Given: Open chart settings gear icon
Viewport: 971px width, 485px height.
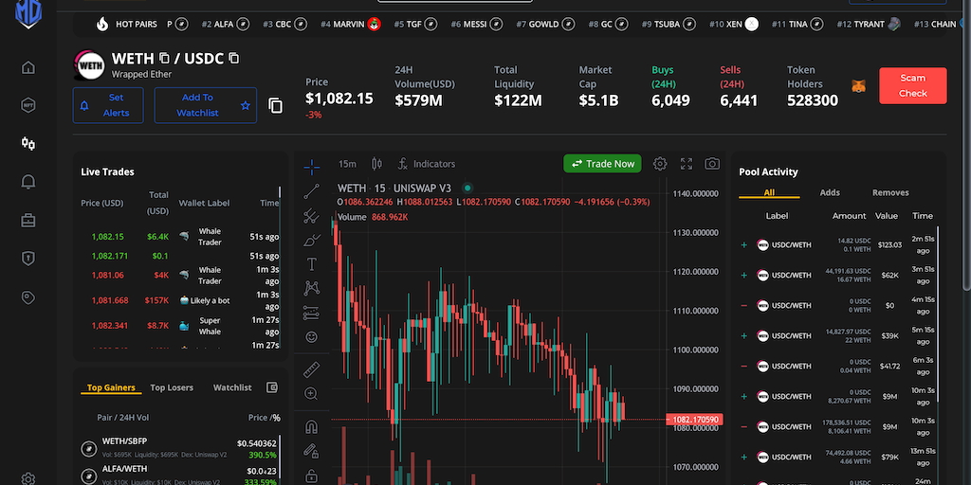Looking at the screenshot, I should (660, 164).
